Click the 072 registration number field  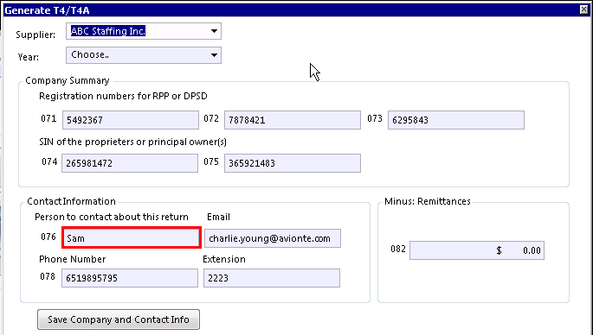[x=293, y=120]
